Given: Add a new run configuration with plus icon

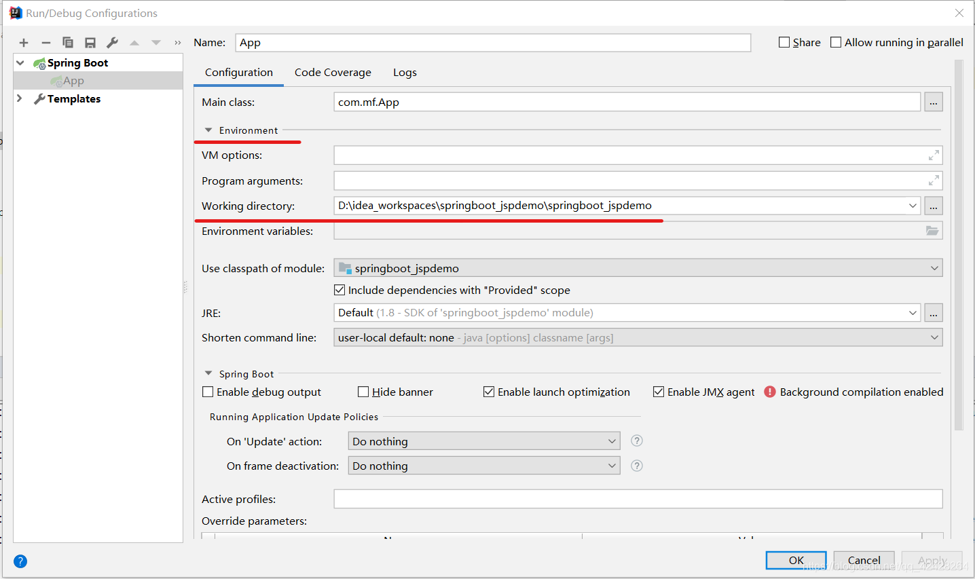Looking at the screenshot, I should [x=24, y=43].
